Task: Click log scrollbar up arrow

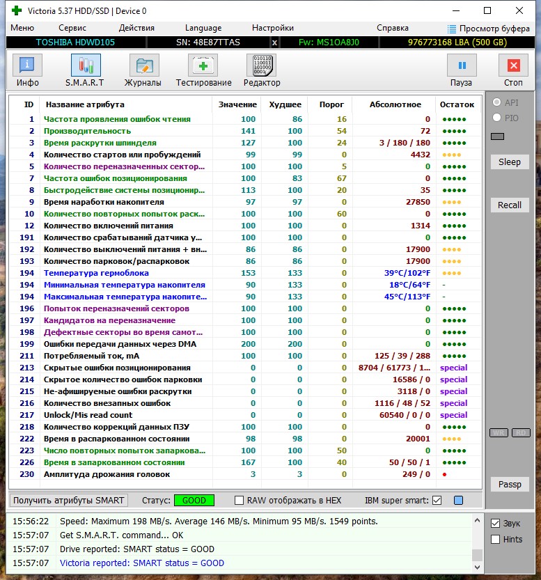Action: 477,520
